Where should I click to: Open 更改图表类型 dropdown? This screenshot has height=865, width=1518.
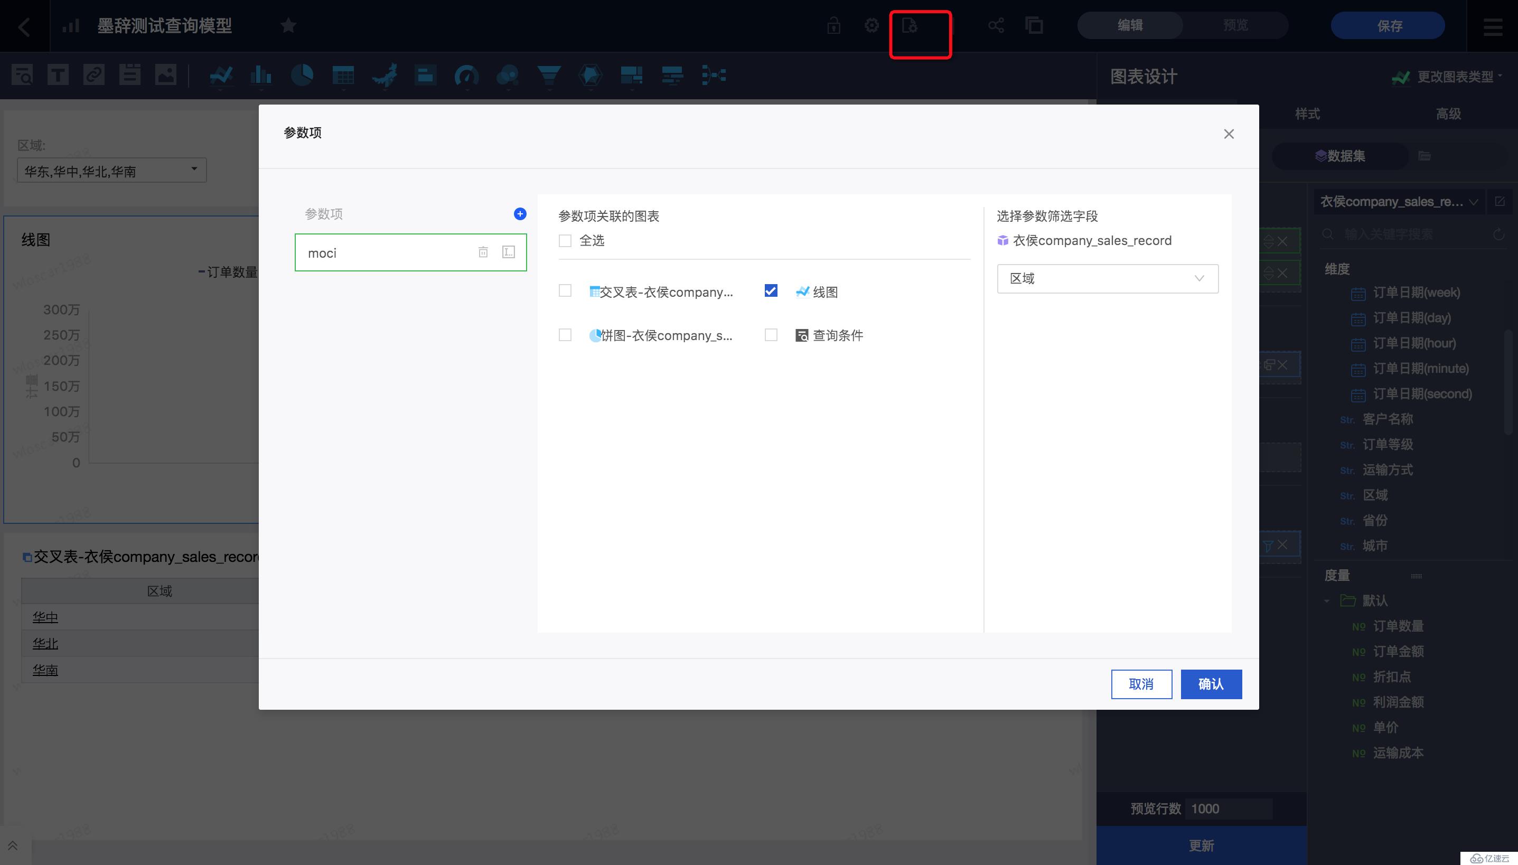coord(1447,77)
